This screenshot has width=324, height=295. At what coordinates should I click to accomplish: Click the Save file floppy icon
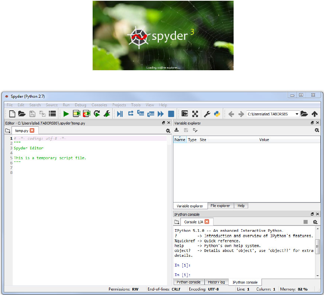[x=32, y=114]
